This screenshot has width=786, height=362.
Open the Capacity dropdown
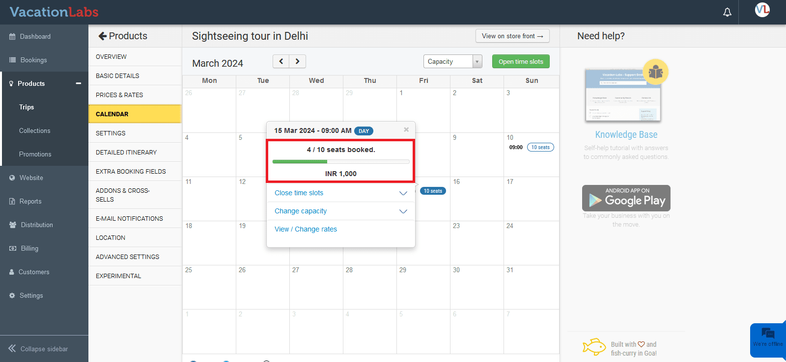click(452, 61)
